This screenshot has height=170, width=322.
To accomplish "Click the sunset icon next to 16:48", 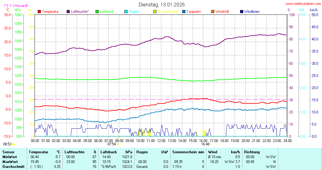I will [x=212, y=144].
